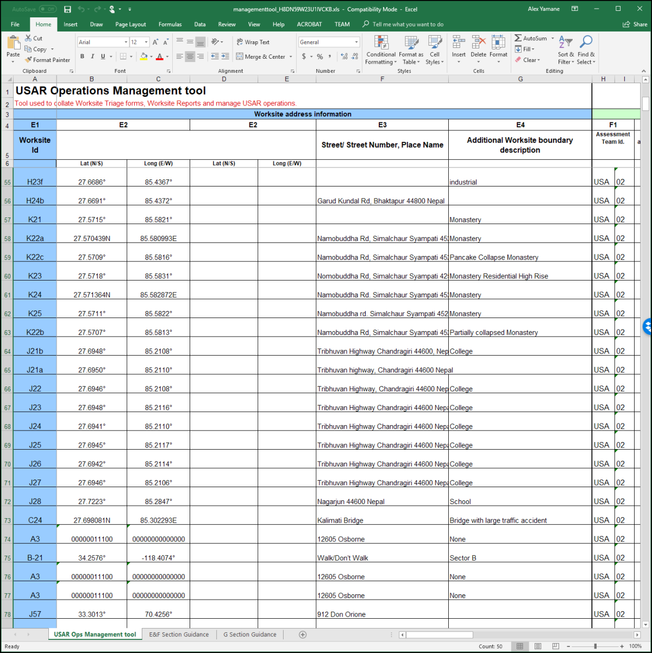Switch to the Formulas ribbon tab

tap(170, 24)
